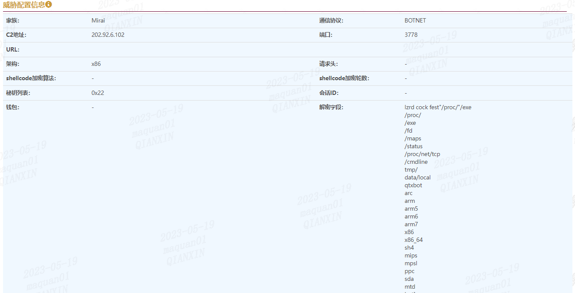The image size is (575, 293).
Task: Select the /proc/net/tcp string
Action: tap(422, 154)
